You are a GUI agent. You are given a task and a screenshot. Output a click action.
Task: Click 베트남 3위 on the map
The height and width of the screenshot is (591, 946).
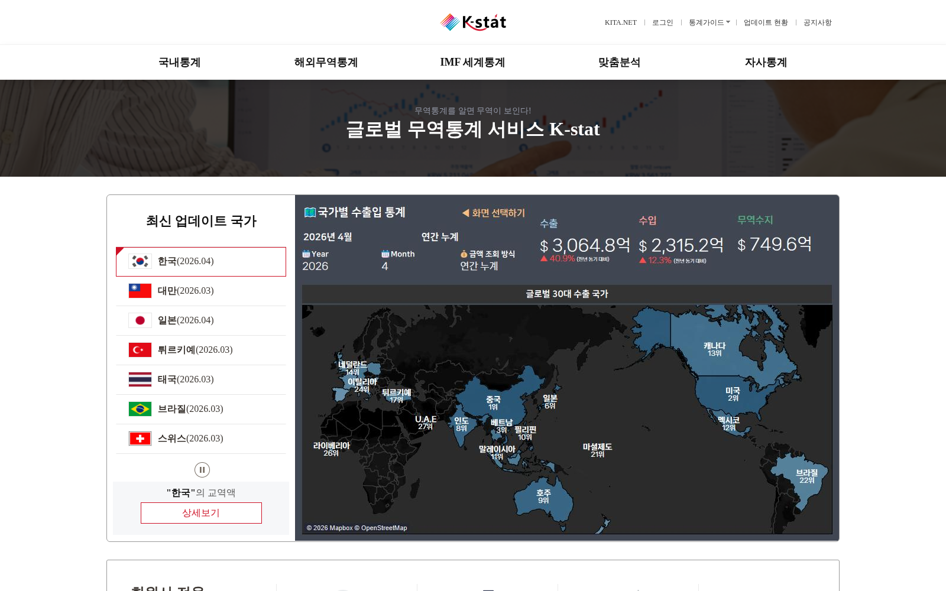[x=501, y=426]
